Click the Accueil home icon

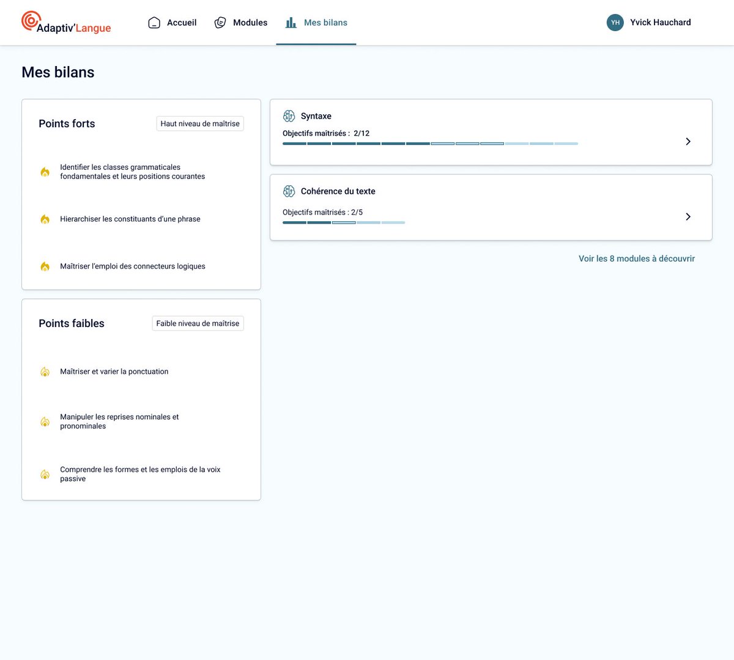click(154, 23)
